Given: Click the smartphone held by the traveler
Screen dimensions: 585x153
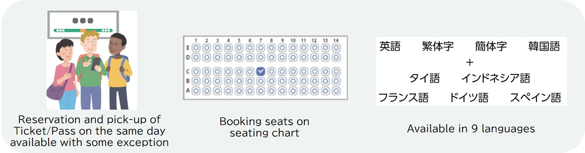Looking at the screenshot, I should coord(95,63).
